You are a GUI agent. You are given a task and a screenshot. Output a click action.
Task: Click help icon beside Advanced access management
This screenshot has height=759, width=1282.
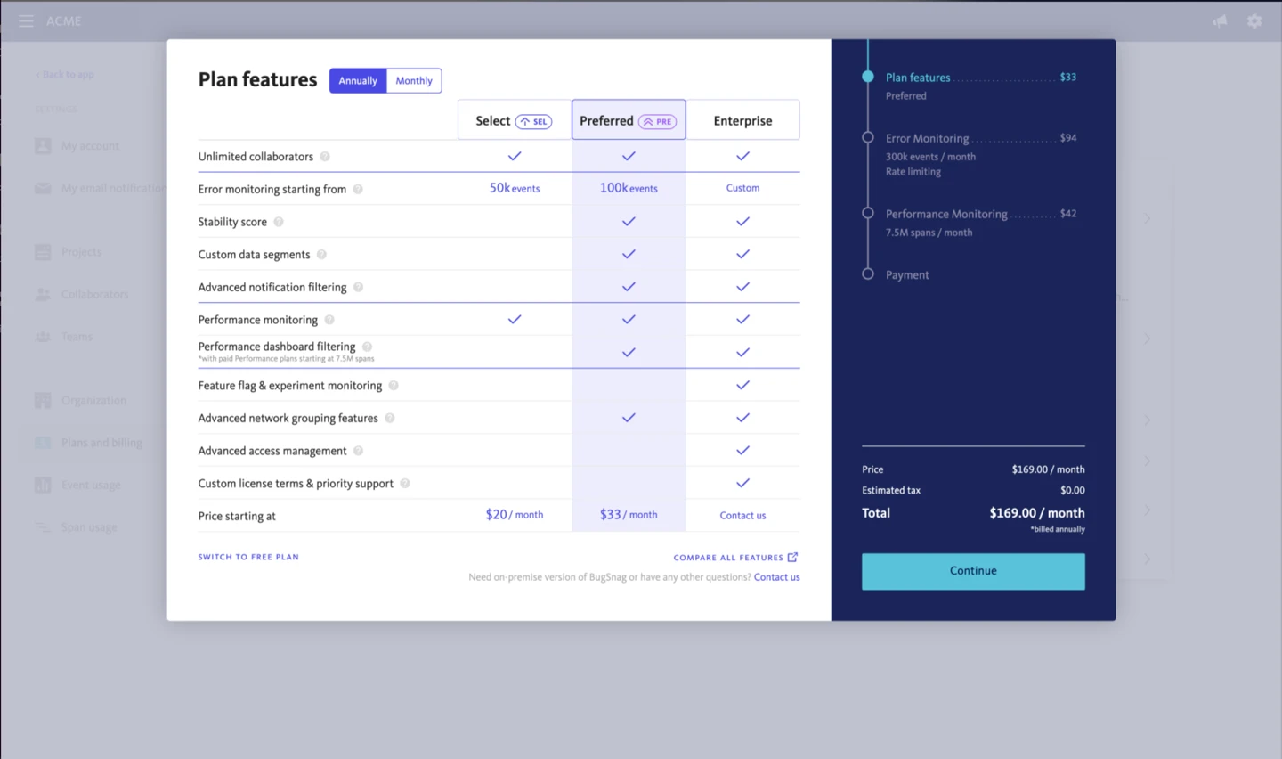(358, 451)
